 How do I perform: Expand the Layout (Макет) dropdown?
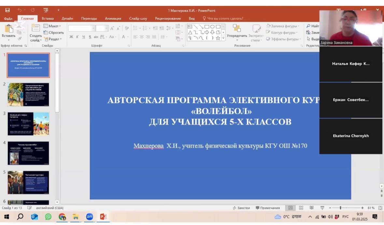pos(52,26)
